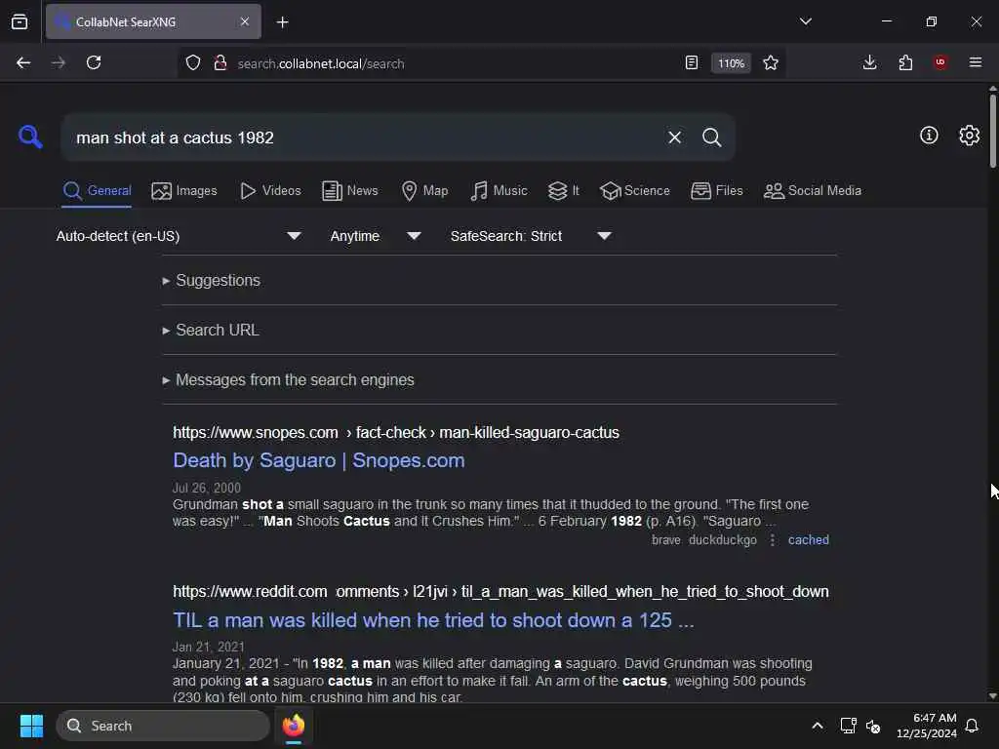This screenshot has height=749, width=999.
Task: Open the muted volume tray icon
Action: coord(873,726)
